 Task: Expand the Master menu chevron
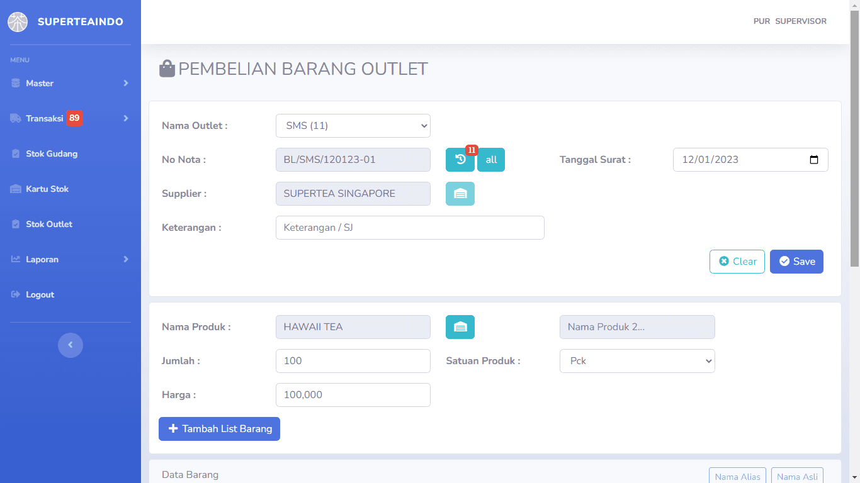(126, 83)
